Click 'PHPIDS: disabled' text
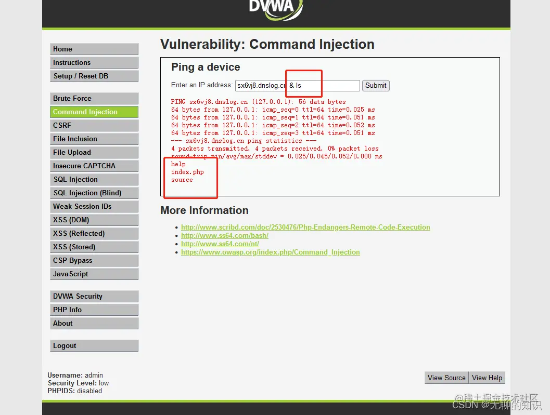The width and height of the screenshot is (550, 415). [x=75, y=391]
